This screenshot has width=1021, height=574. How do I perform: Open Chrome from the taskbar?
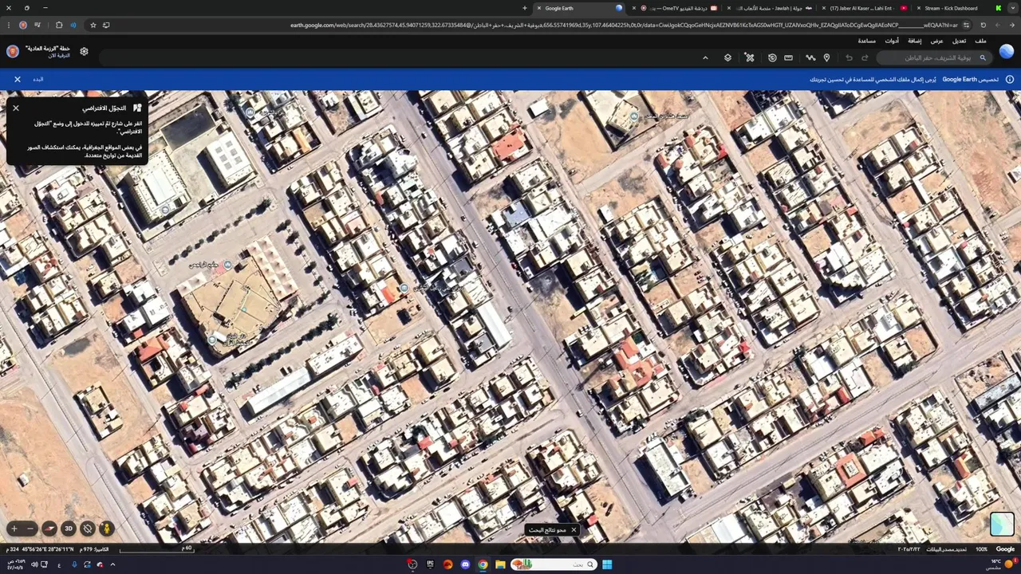483,564
